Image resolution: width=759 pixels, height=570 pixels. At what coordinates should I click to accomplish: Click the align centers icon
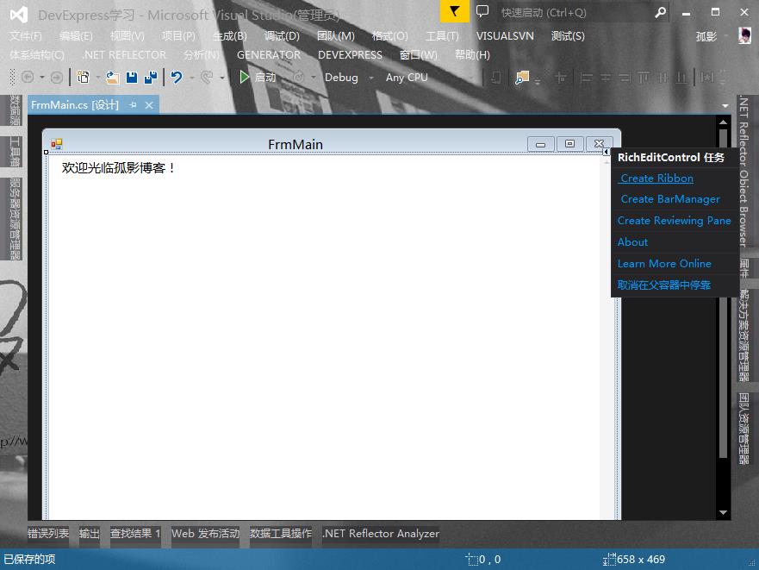[606, 78]
